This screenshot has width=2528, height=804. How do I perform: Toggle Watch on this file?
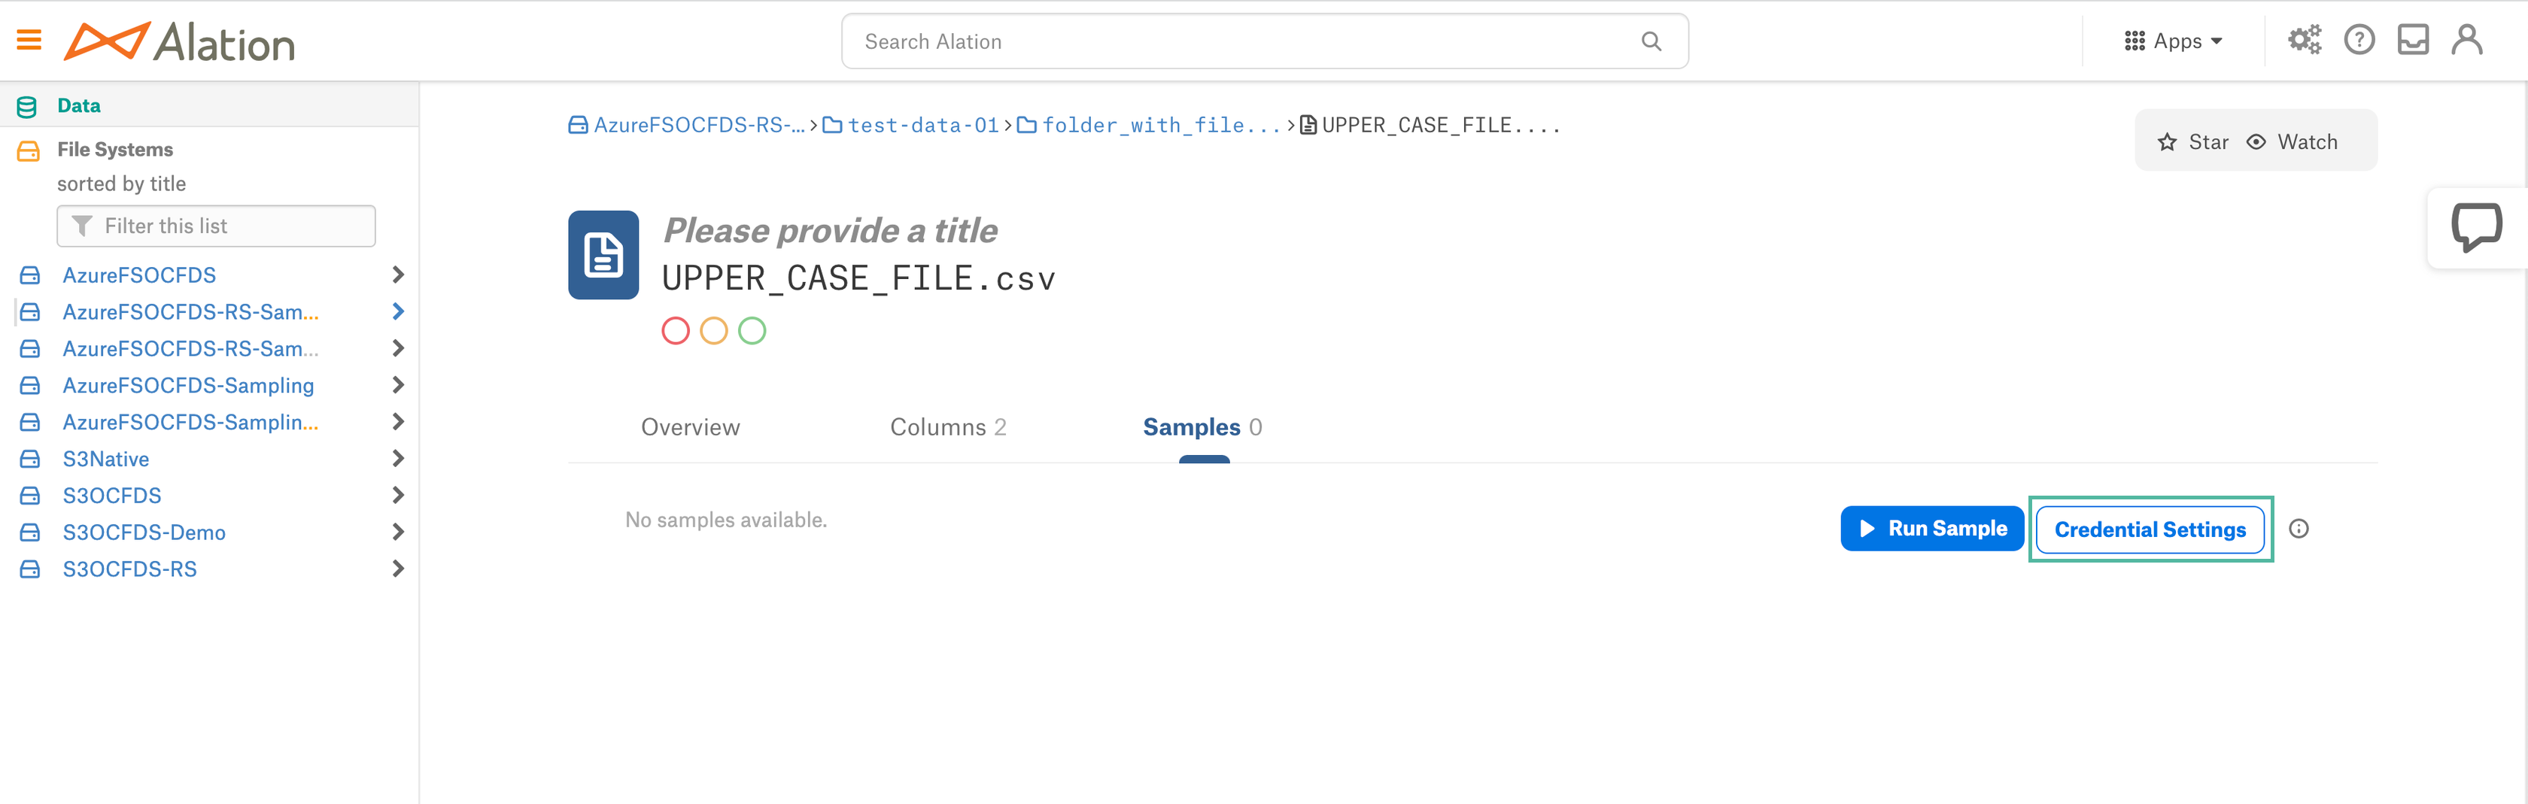[2292, 142]
